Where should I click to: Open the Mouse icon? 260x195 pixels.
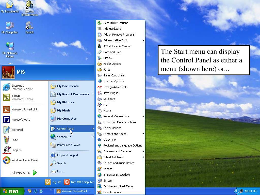(x=100, y=110)
